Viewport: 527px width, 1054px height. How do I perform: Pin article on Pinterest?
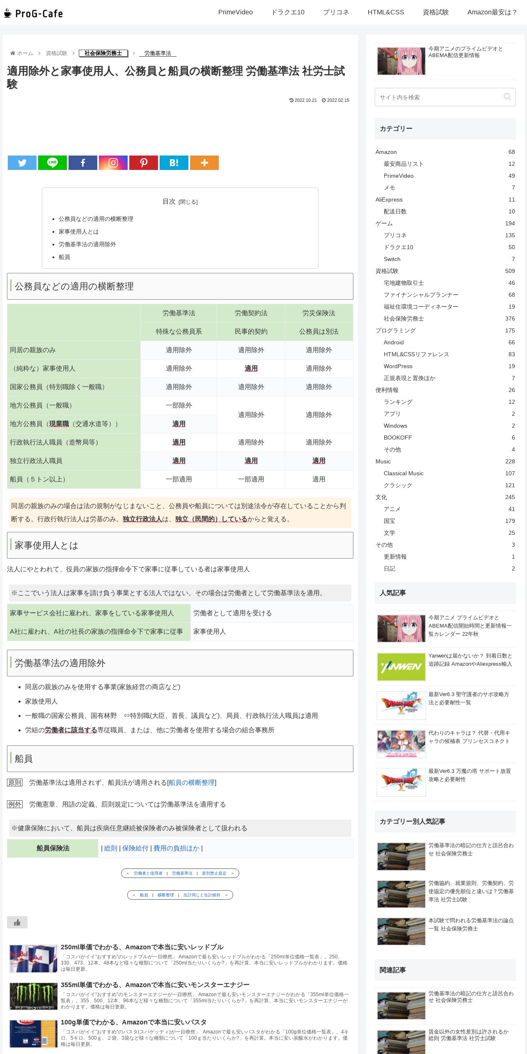tap(144, 163)
